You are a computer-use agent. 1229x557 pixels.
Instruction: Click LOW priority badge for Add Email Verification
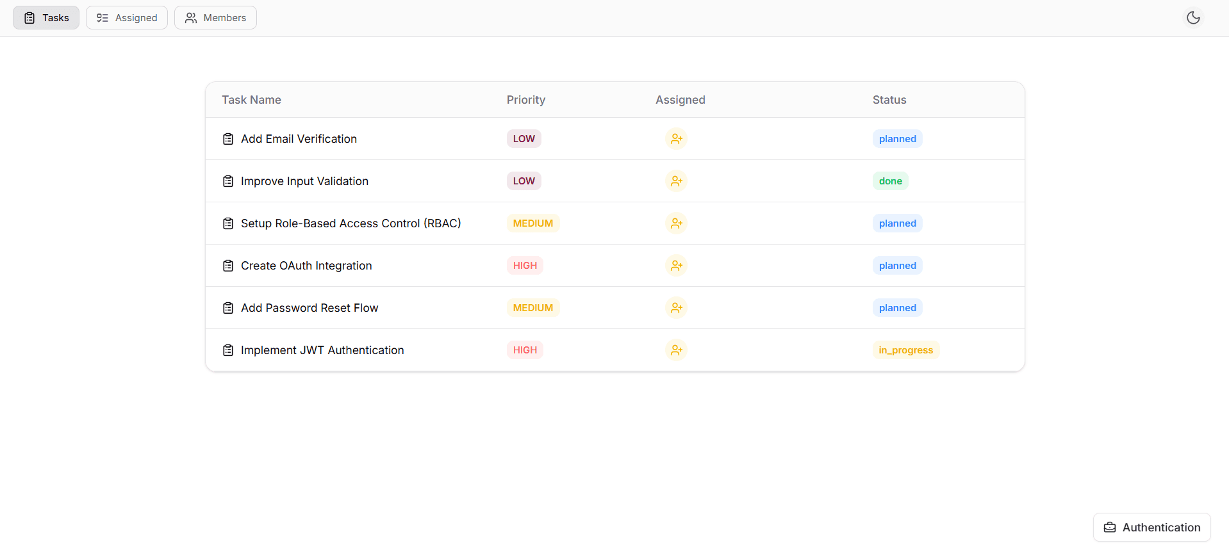524,139
